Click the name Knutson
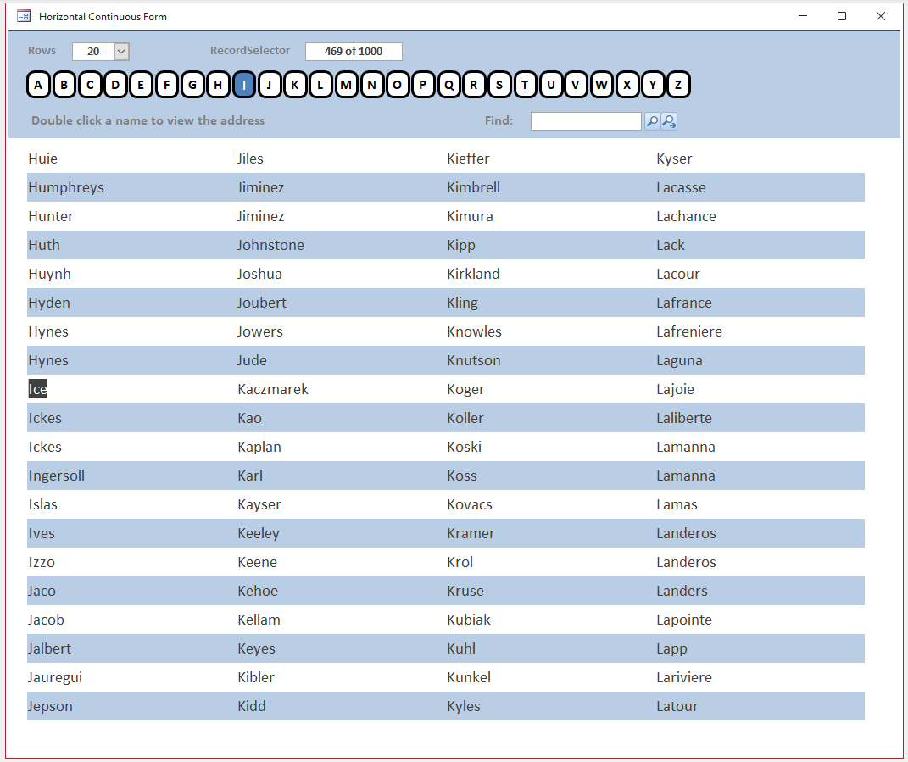The width and height of the screenshot is (908, 762). (x=474, y=360)
